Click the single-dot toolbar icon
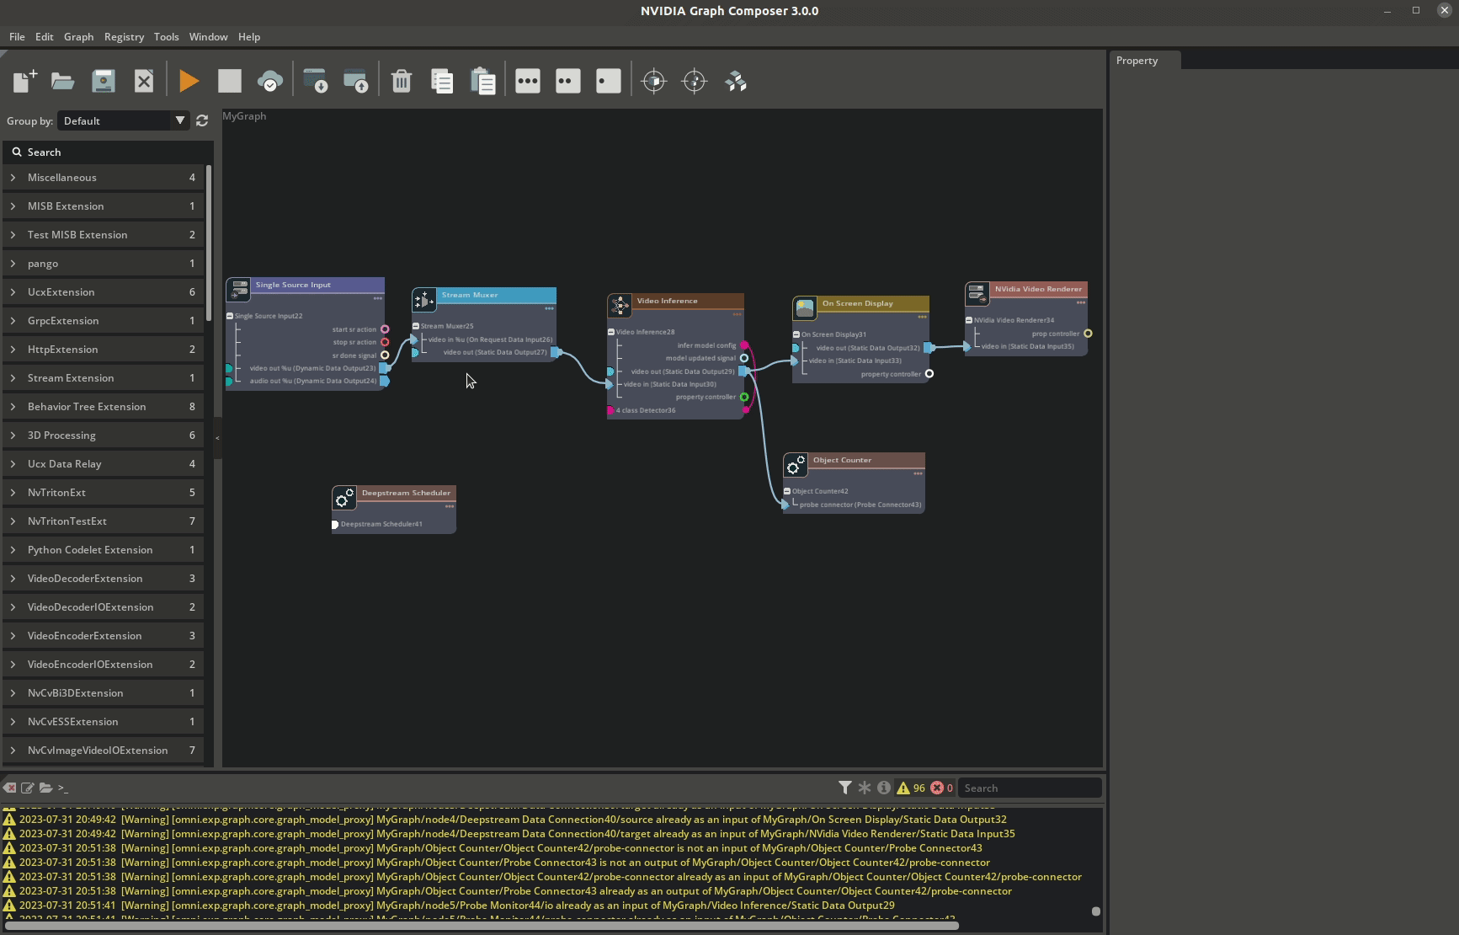 coord(609,81)
